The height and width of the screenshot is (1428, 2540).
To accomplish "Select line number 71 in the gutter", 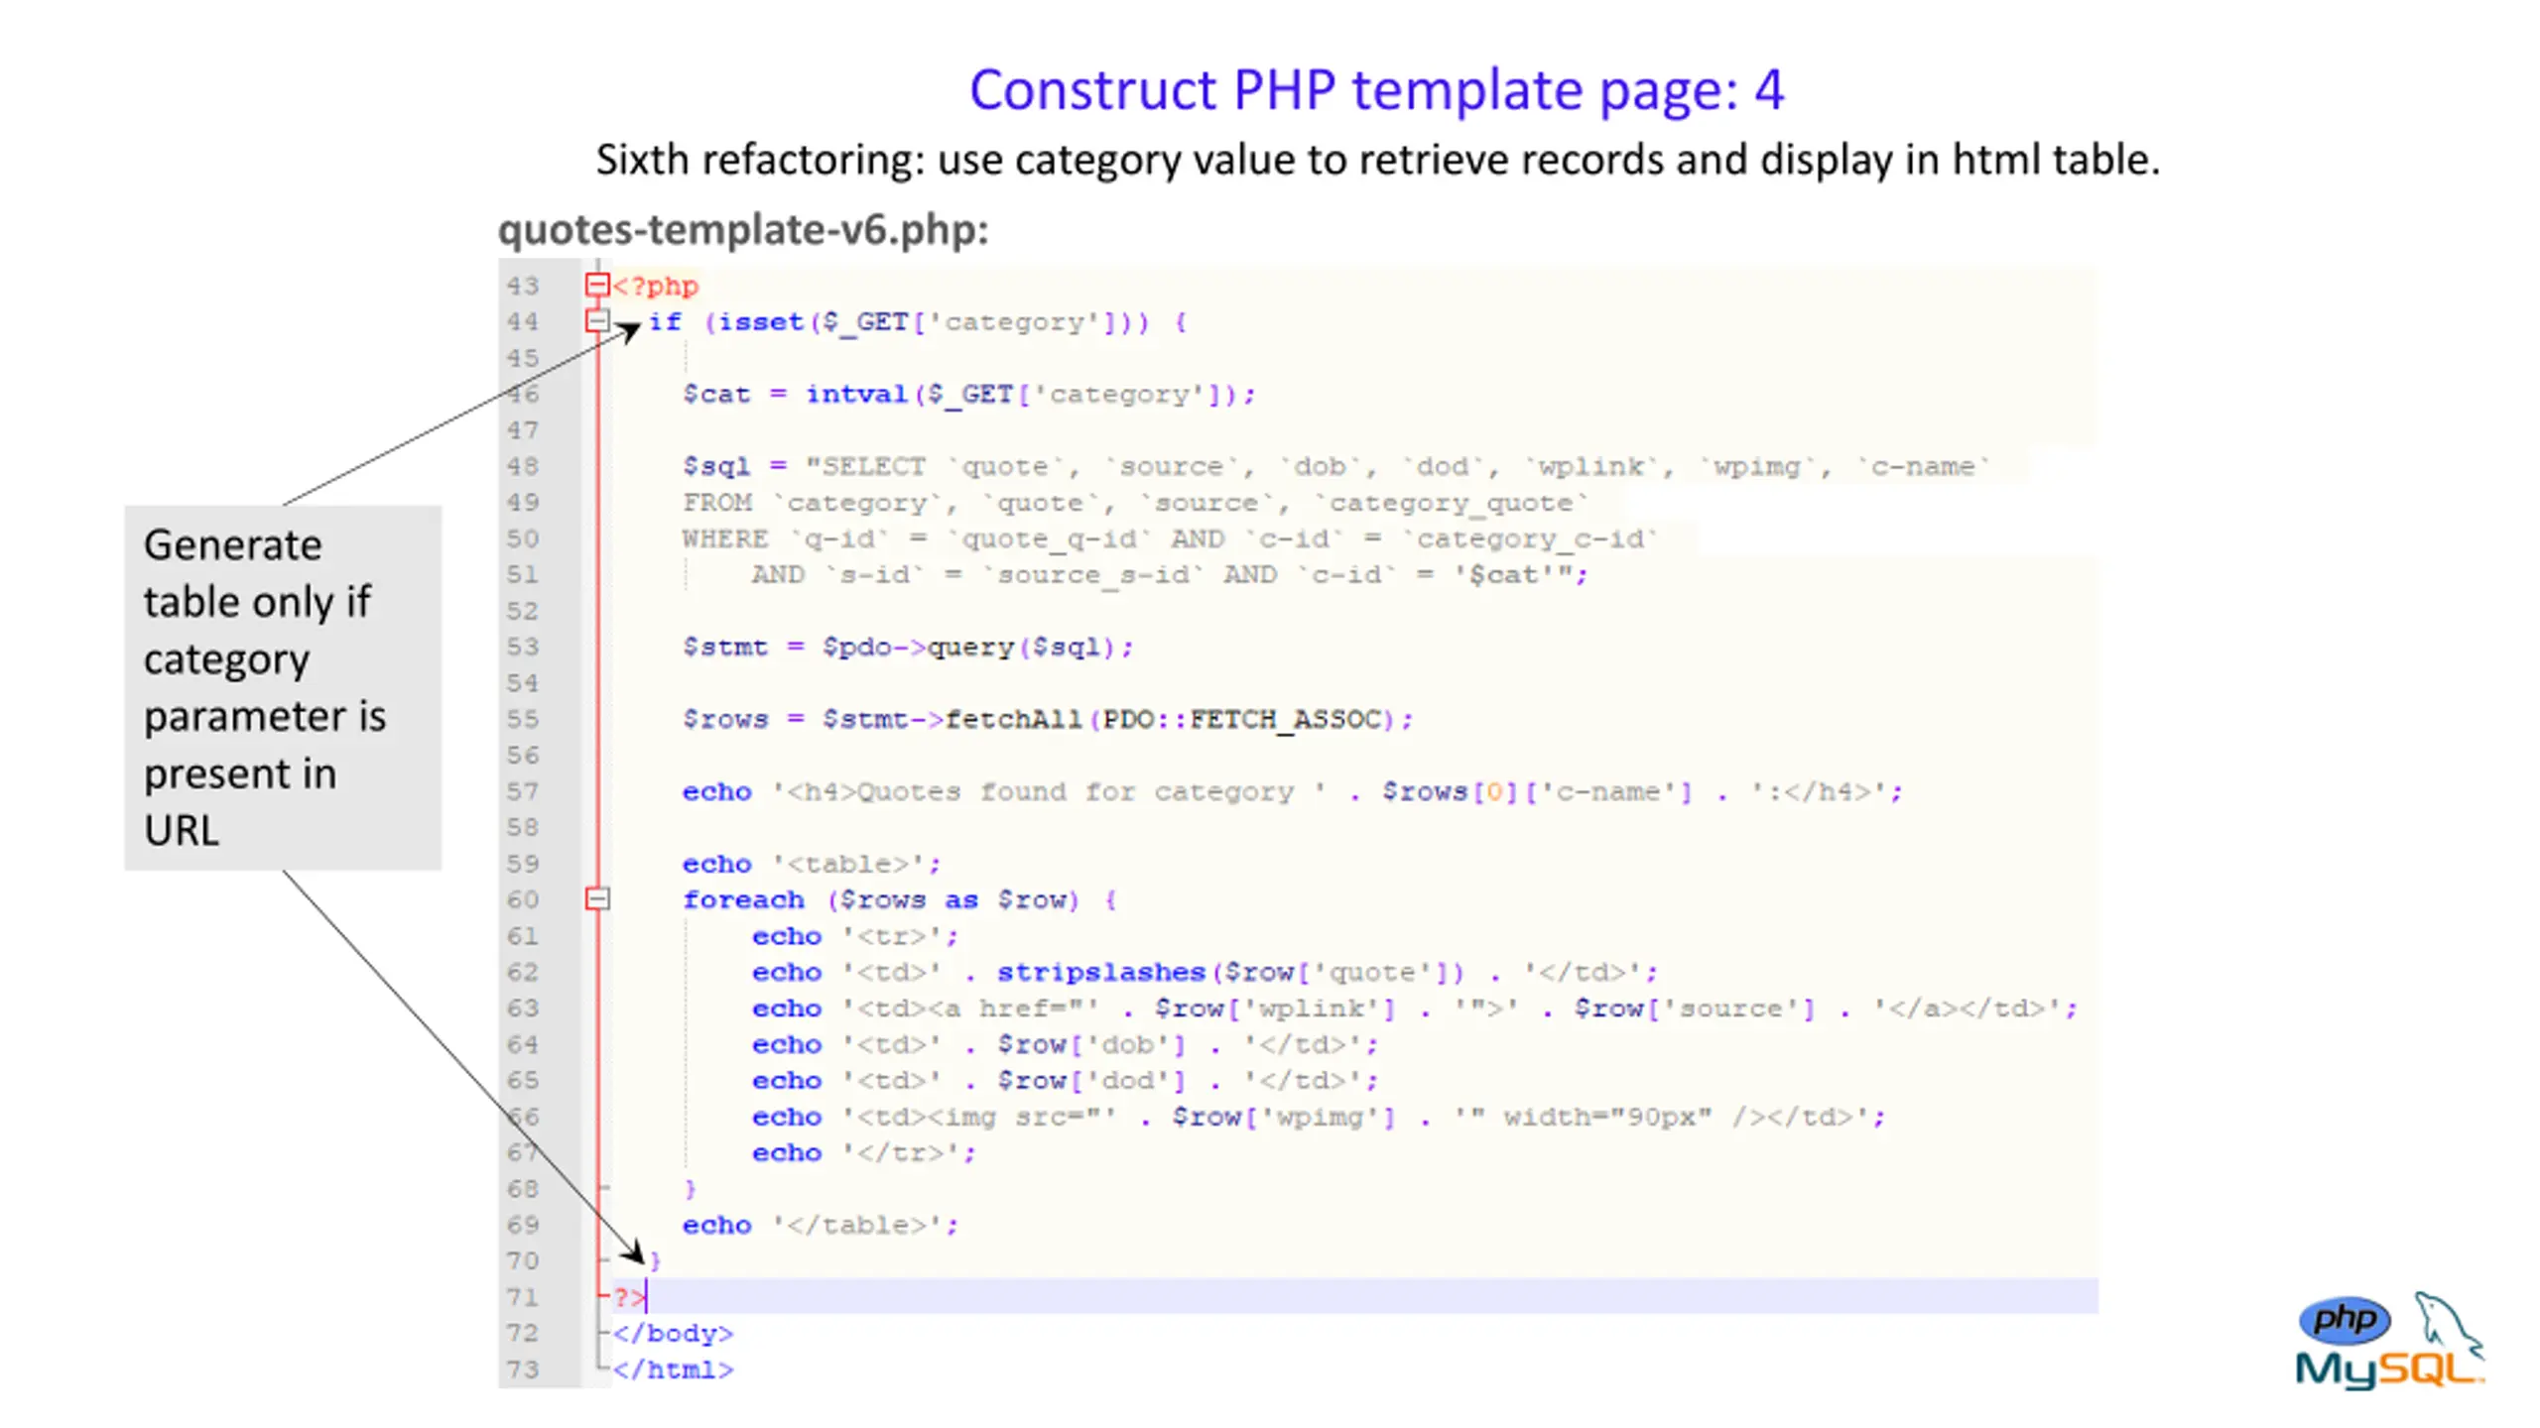I will tap(522, 1297).
